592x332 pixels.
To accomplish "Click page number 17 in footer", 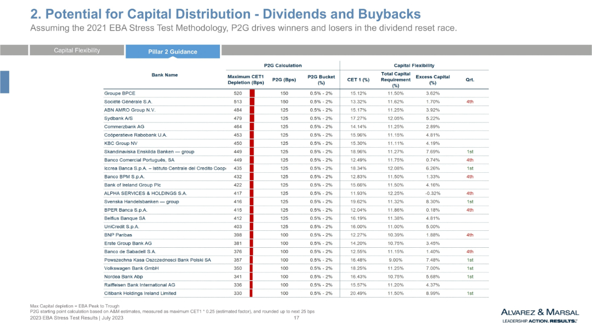I will [297, 318].
